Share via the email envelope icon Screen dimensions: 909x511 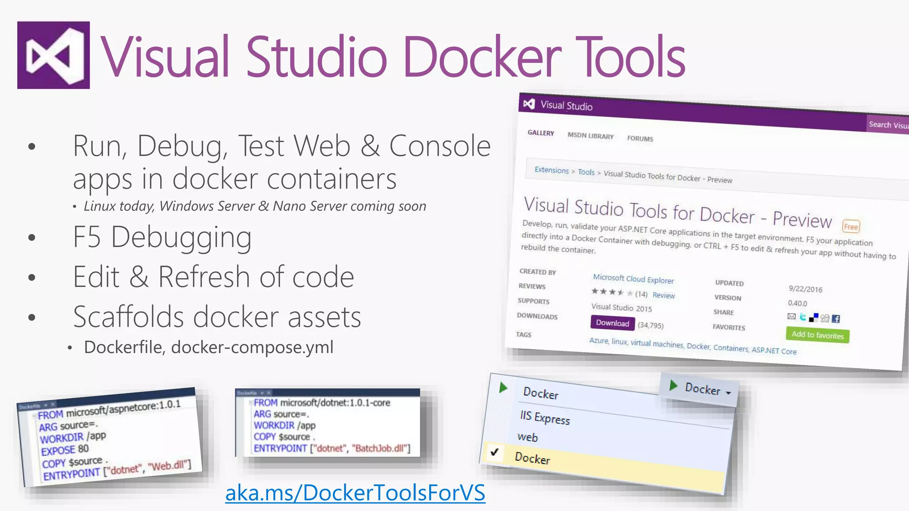pos(791,316)
